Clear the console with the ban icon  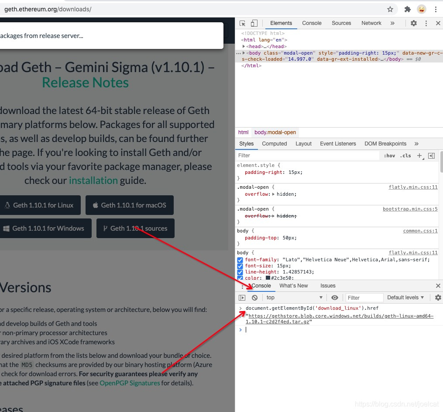point(254,298)
